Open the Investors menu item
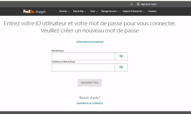Viewport: 191px width, 114px height. tap(152, 11)
